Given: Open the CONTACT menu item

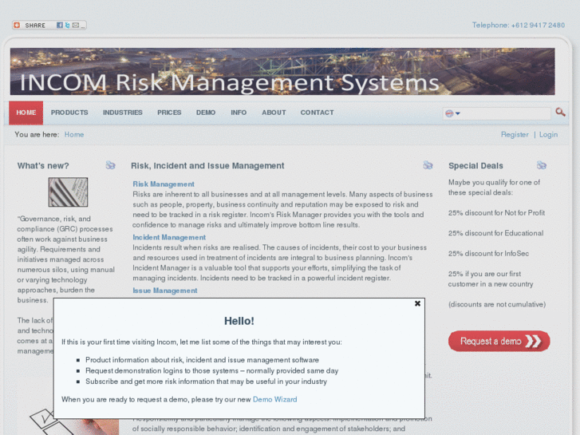Looking at the screenshot, I should coord(317,113).
